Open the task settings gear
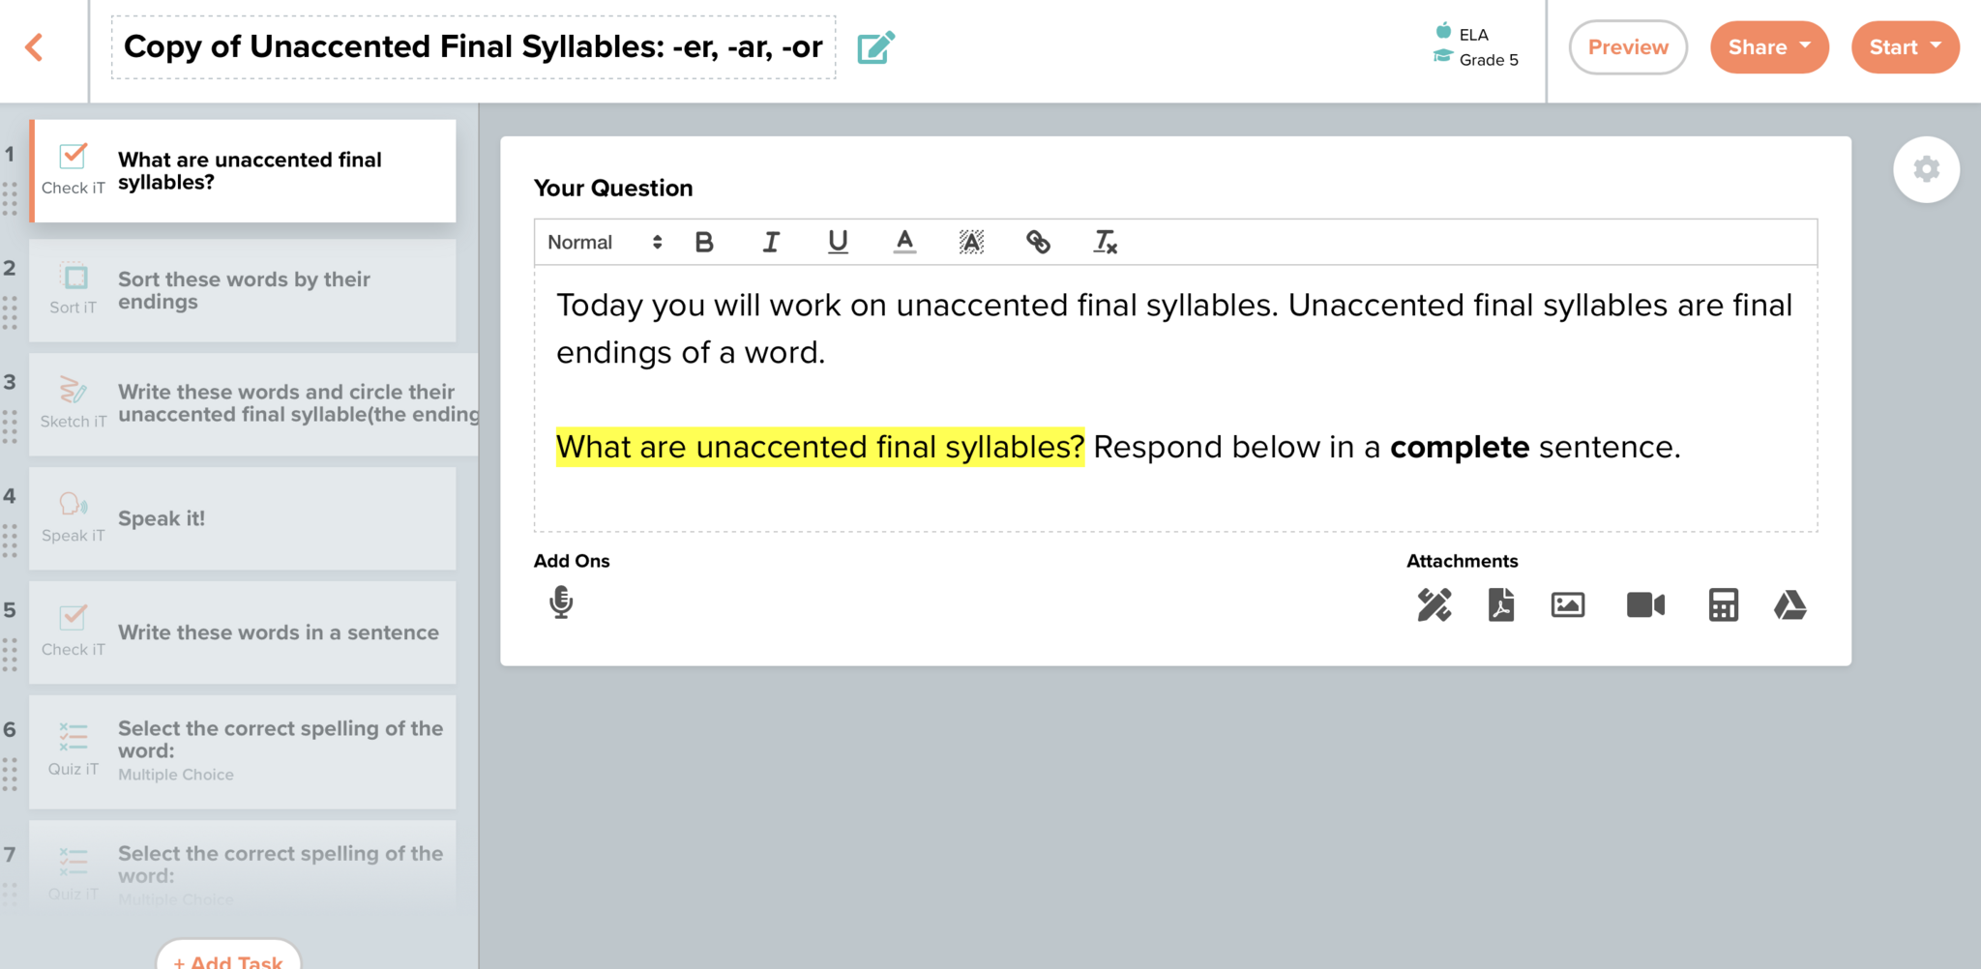This screenshot has width=1981, height=969. pos(1926,169)
